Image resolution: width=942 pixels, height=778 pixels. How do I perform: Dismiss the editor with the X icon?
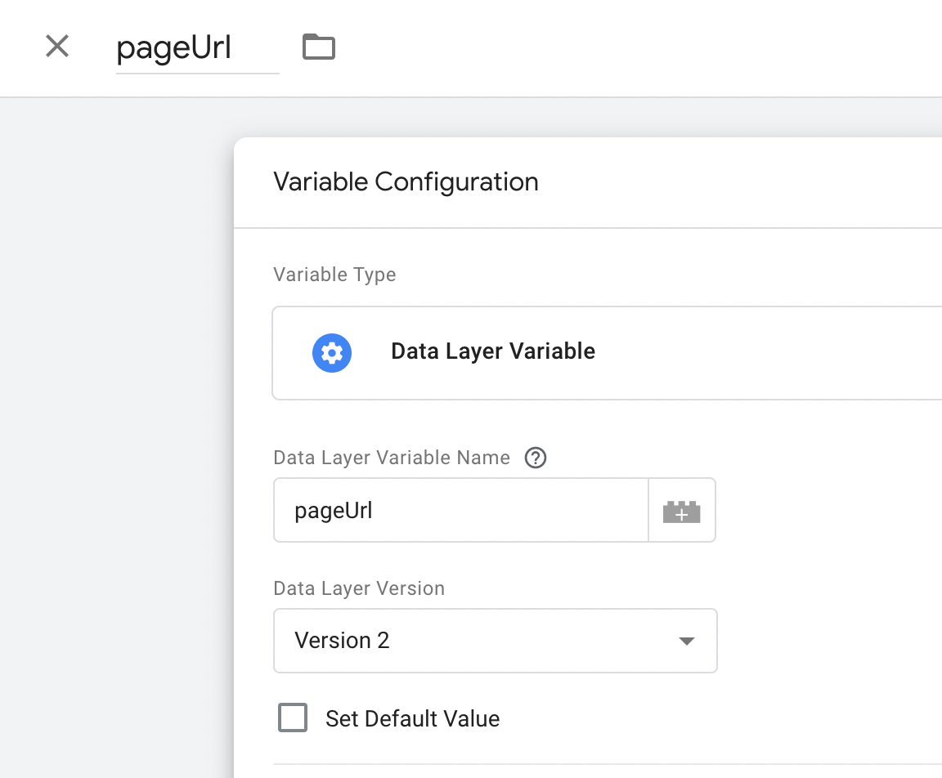pyautogui.click(x=56, y=47)
